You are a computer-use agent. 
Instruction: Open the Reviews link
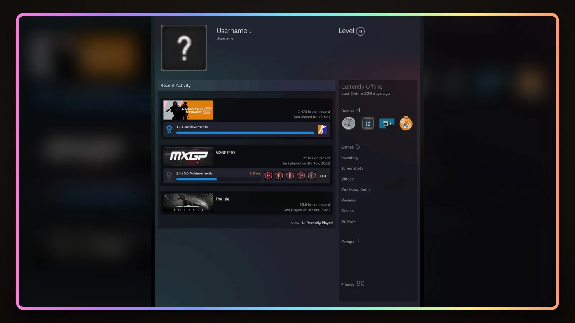(x=349, y=200)
